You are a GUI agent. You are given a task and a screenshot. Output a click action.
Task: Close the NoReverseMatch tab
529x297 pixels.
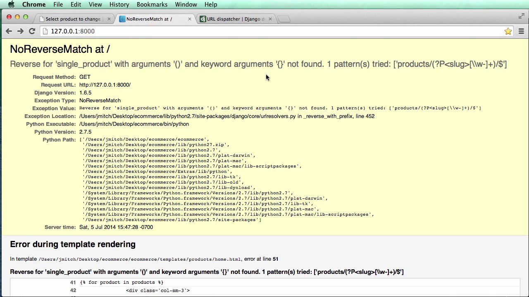tap(190, 19)
